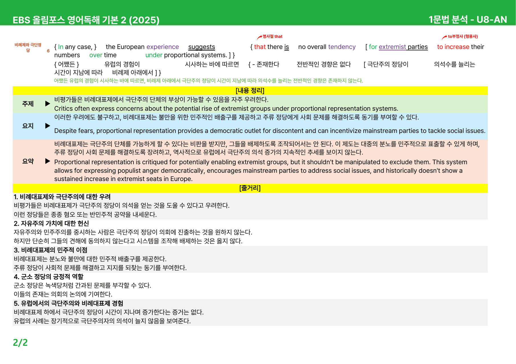516x364 pixels.
Task: Click the Korean gloss '시사하는 바에 따르면'
Action: [212, 64]
